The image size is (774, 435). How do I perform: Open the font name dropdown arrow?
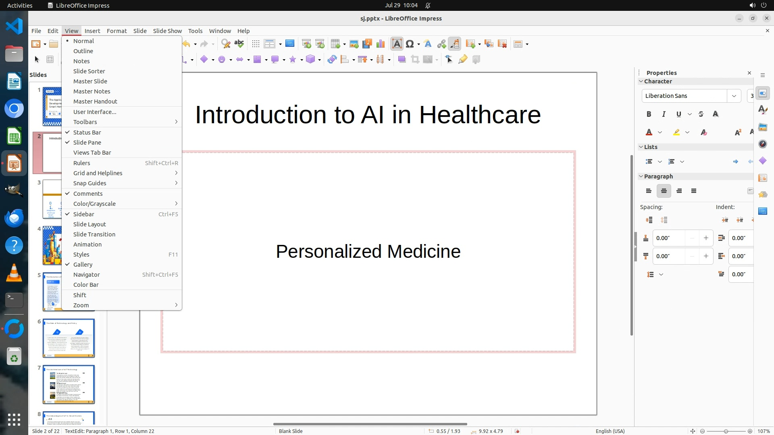click(x=734, y=96)
